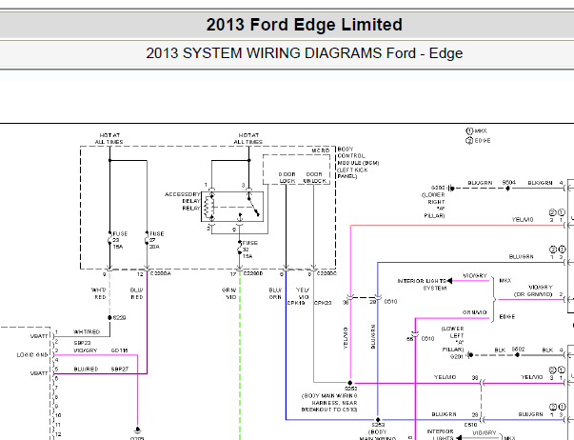Screen dimensions: 574x440
Task: Select the "HOT AT ALL TIMES" label above Fuse 23
Action: tap(109, 138)
